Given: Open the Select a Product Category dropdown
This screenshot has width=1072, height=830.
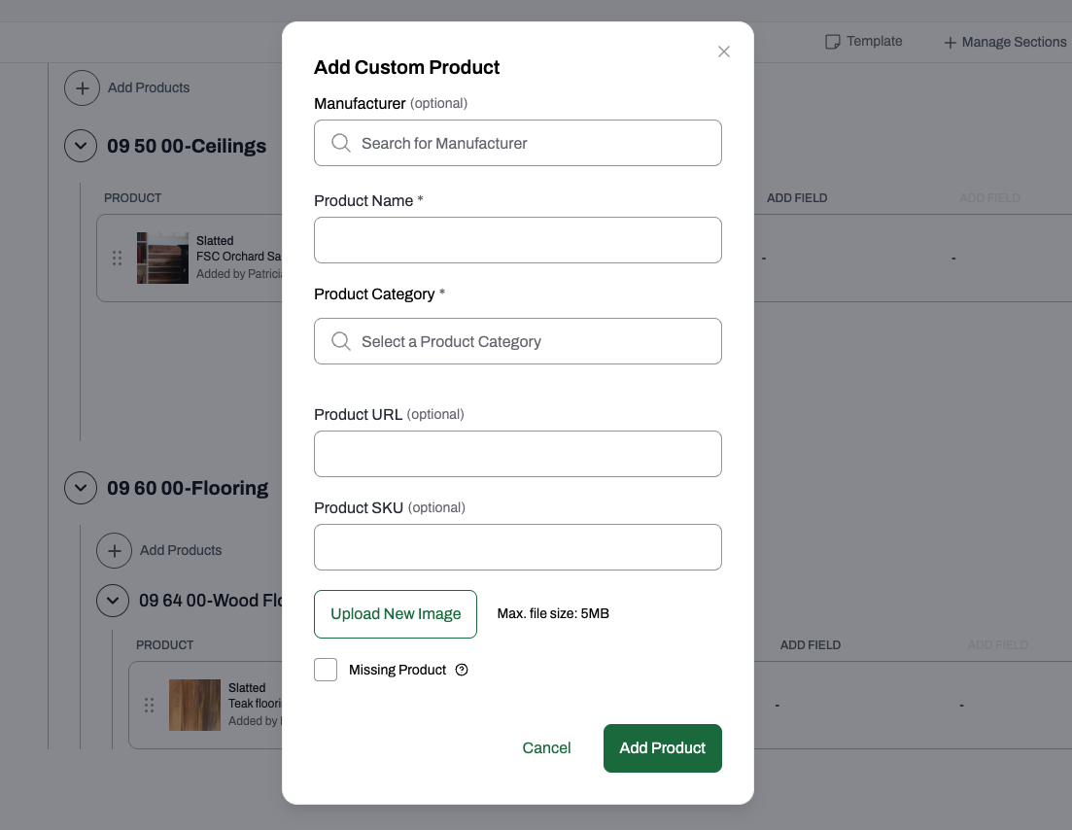Looking at the screenshot, I should pyautogui.click(x=518, y=341).
